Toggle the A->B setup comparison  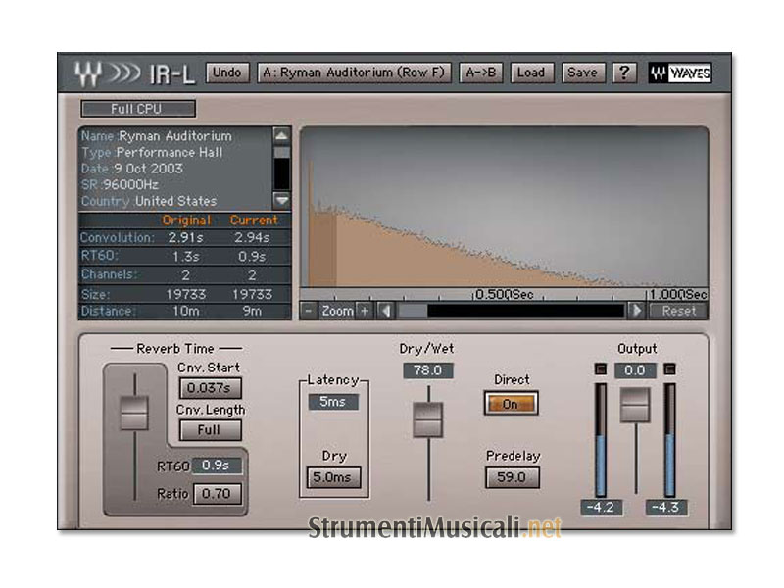pyautogui.click(x=481, y=73)
